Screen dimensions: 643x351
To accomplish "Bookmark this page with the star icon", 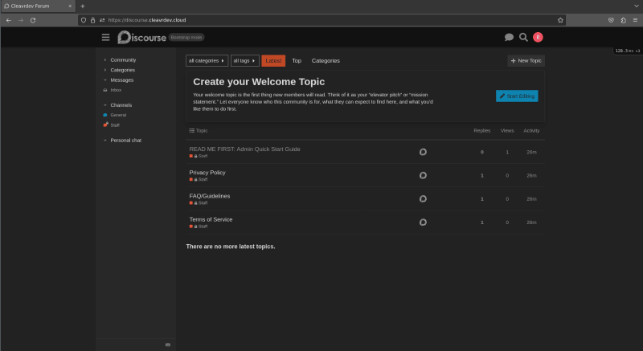I will pos(560,20).
